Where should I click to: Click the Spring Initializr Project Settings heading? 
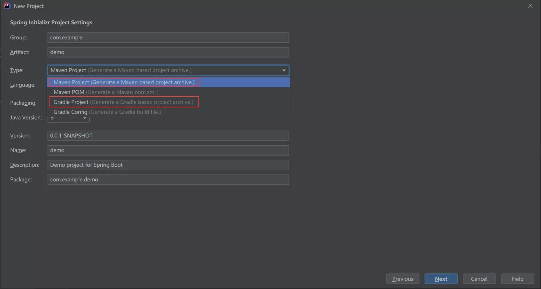pyautogui.click(x=51, y=22)
